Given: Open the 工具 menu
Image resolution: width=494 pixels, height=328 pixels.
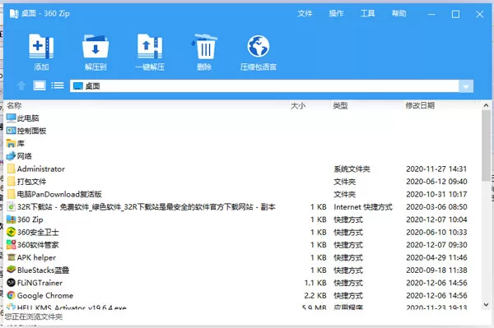Looking at the screenshot, I should (x=368, y=13).
